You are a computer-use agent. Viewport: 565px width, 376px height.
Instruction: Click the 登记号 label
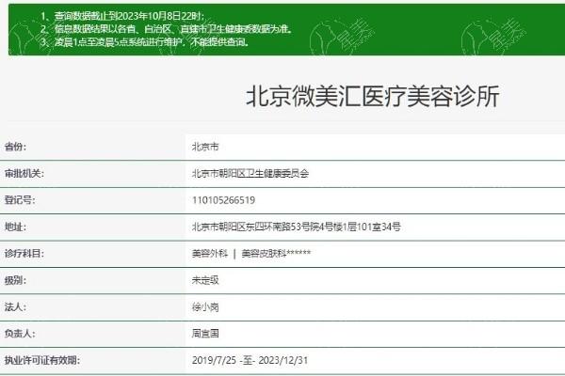(x=20, y=200)
